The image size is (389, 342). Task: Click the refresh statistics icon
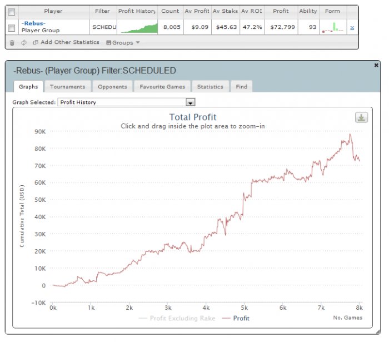click(x=24, y=43)
